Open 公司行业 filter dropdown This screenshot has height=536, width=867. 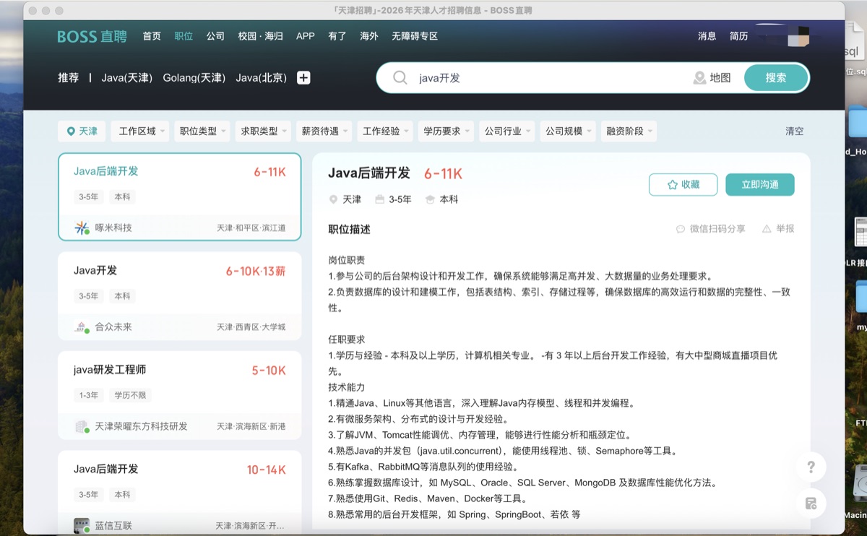(506, 131)
